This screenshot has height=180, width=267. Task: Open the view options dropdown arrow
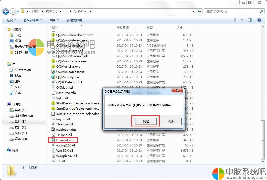[242, 20]
